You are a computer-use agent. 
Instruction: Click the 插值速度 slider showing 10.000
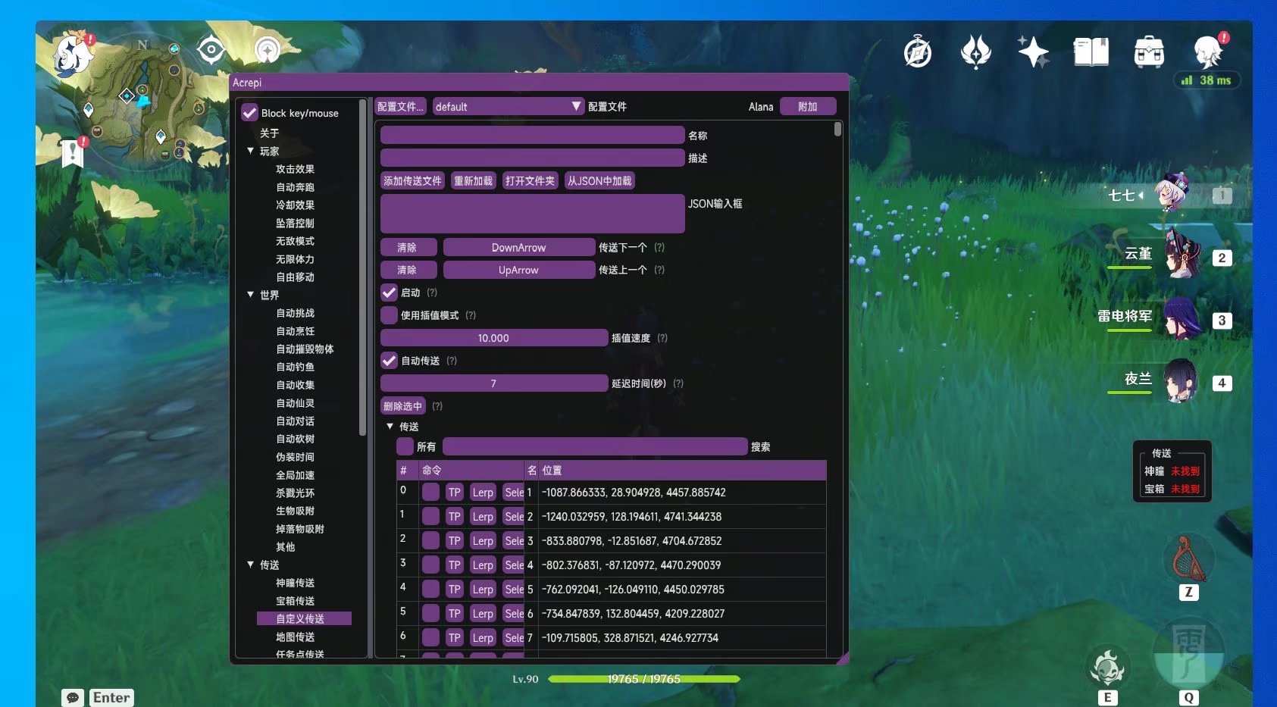point(494,338)
